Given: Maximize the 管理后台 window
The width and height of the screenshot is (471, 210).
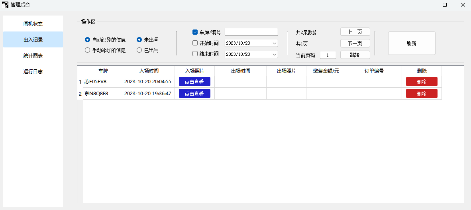Looking at the screenshot, I should (445, 5).
